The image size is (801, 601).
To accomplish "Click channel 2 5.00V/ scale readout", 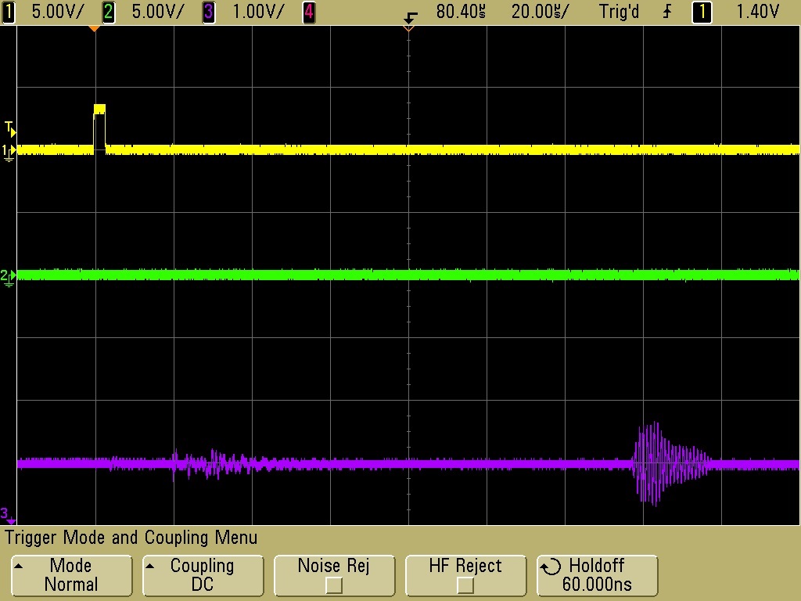I will [157, 12].
